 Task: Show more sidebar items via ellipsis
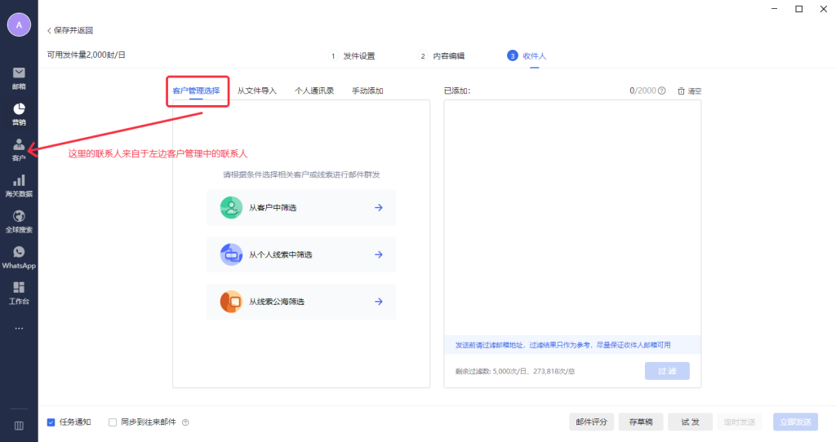point(19,328)
